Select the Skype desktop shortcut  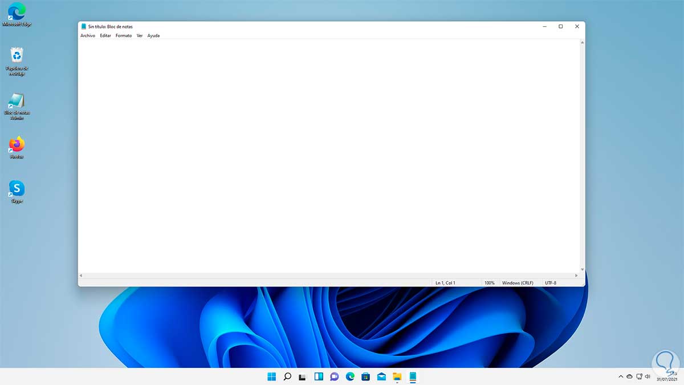[x=17, y=192]
